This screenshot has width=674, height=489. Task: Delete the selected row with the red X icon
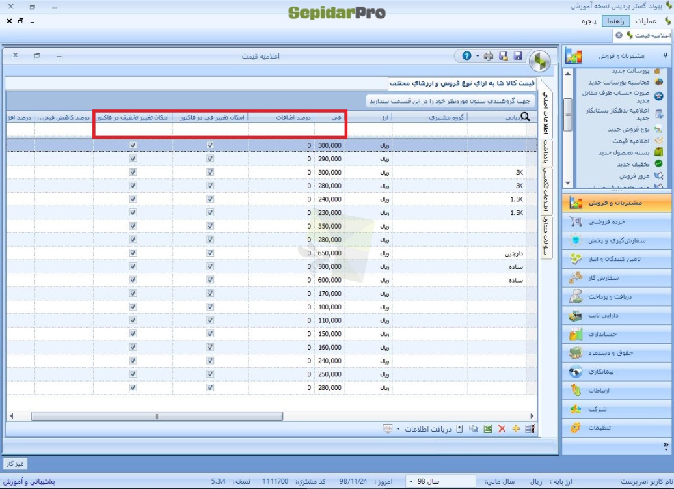[502, 429]
